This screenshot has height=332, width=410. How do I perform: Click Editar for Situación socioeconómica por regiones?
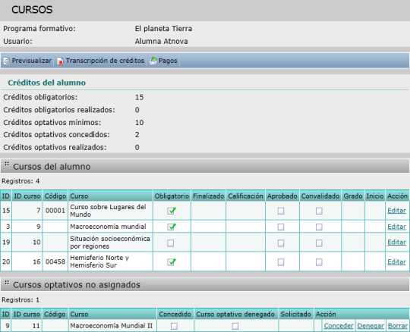[396, 242]
